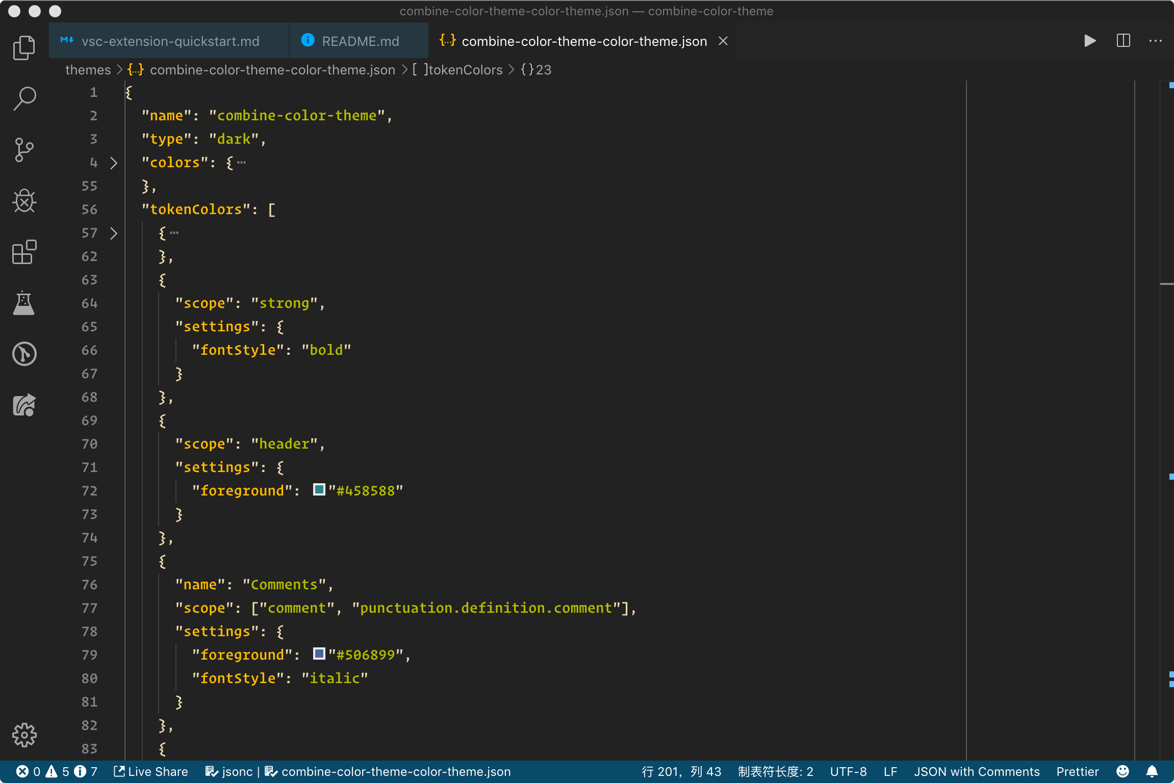The height and width of the screenshot is (783, 1174).
Task: Click the Run play button in editor toolbar
Action: tap(1089, 41)
